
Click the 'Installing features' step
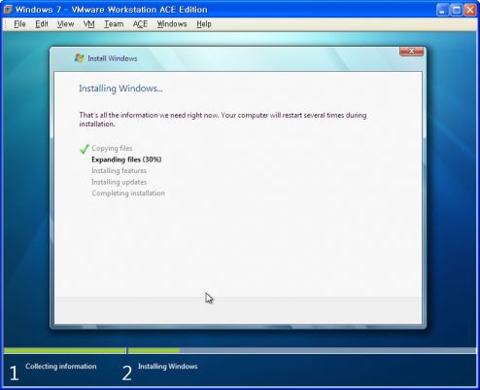pyautogui.click(x=119, y=170)
